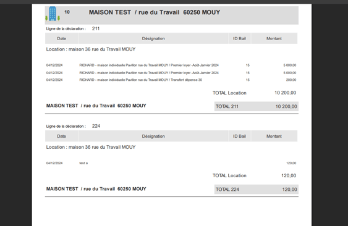Click the ID Bail header in section 211
The height and width of the screenshot is (226, 348).
pos(239,38)
